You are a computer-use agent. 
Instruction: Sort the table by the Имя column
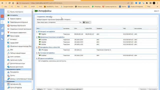49,28
